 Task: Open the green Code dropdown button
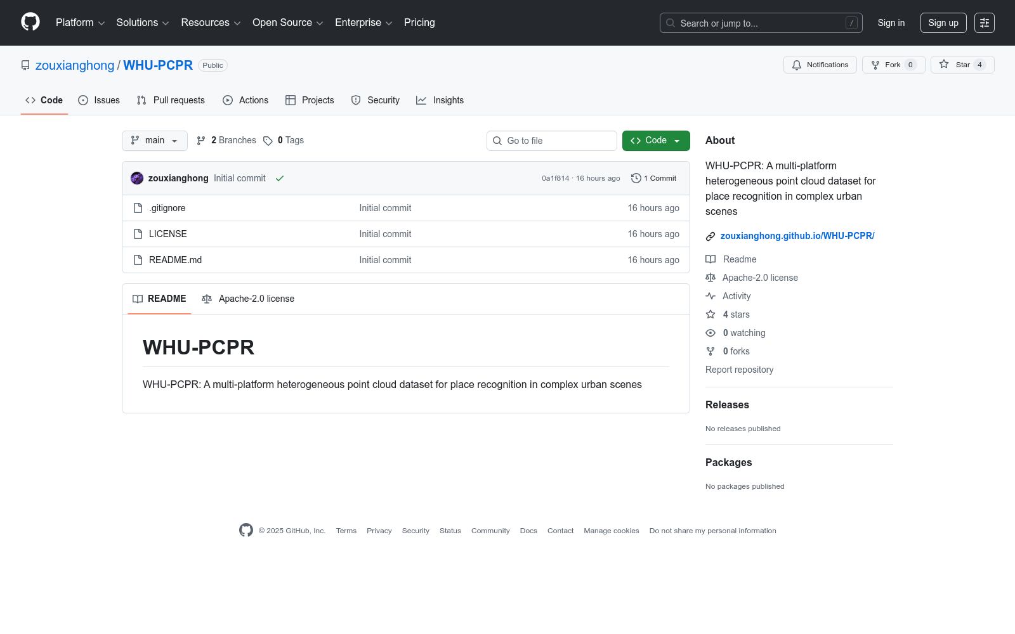(x=656, y=141)
